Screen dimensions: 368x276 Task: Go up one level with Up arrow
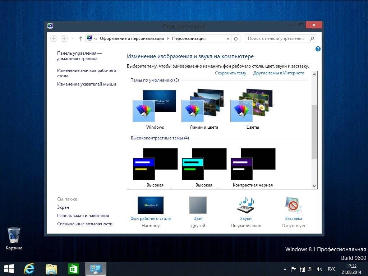click(x=81, y=38)
